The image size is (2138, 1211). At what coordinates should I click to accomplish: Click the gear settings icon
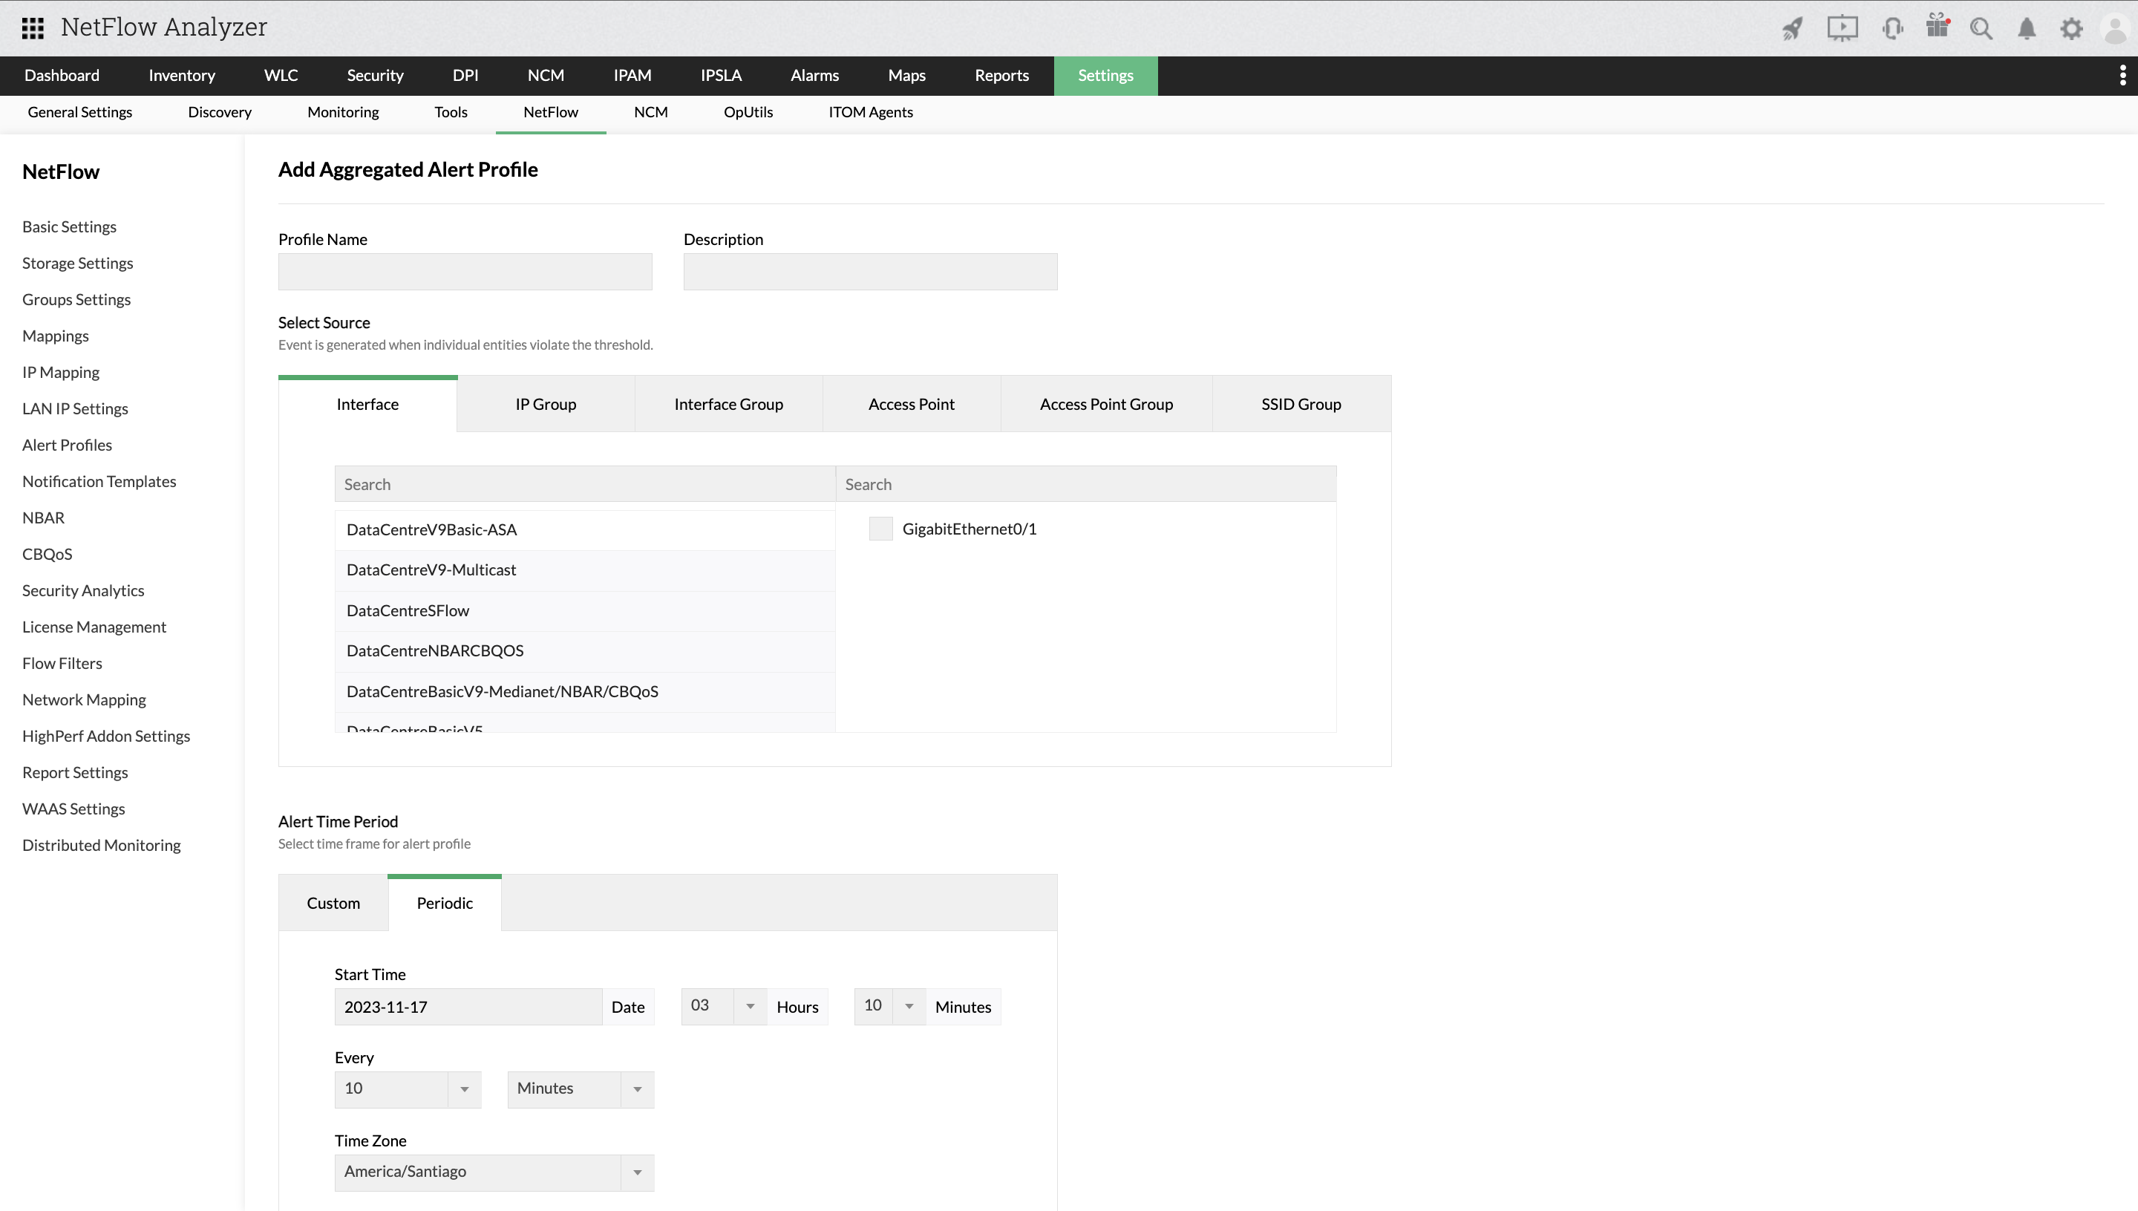tap(2073, 27)
